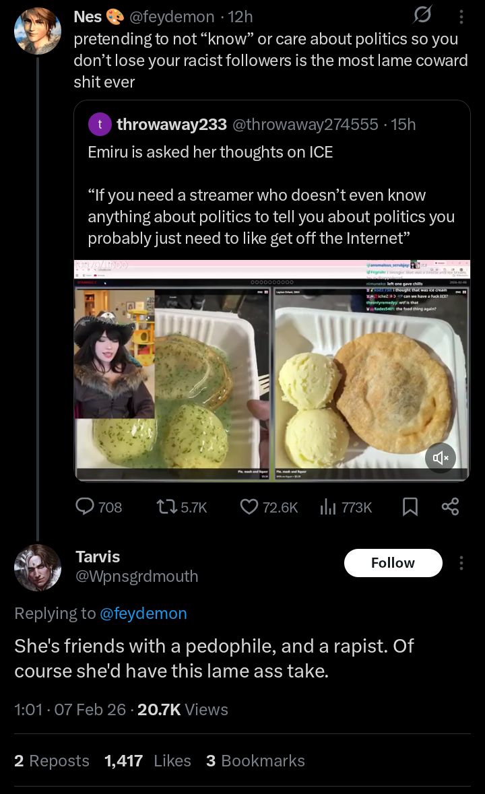The image size is (485, 794).
Task: Unmute the embedded video
Action: [x=441, y=458]
